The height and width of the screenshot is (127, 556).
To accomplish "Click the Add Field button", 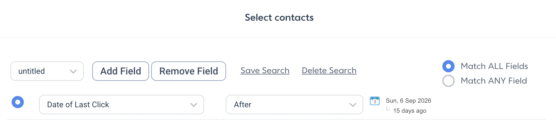I will [121, 71].
